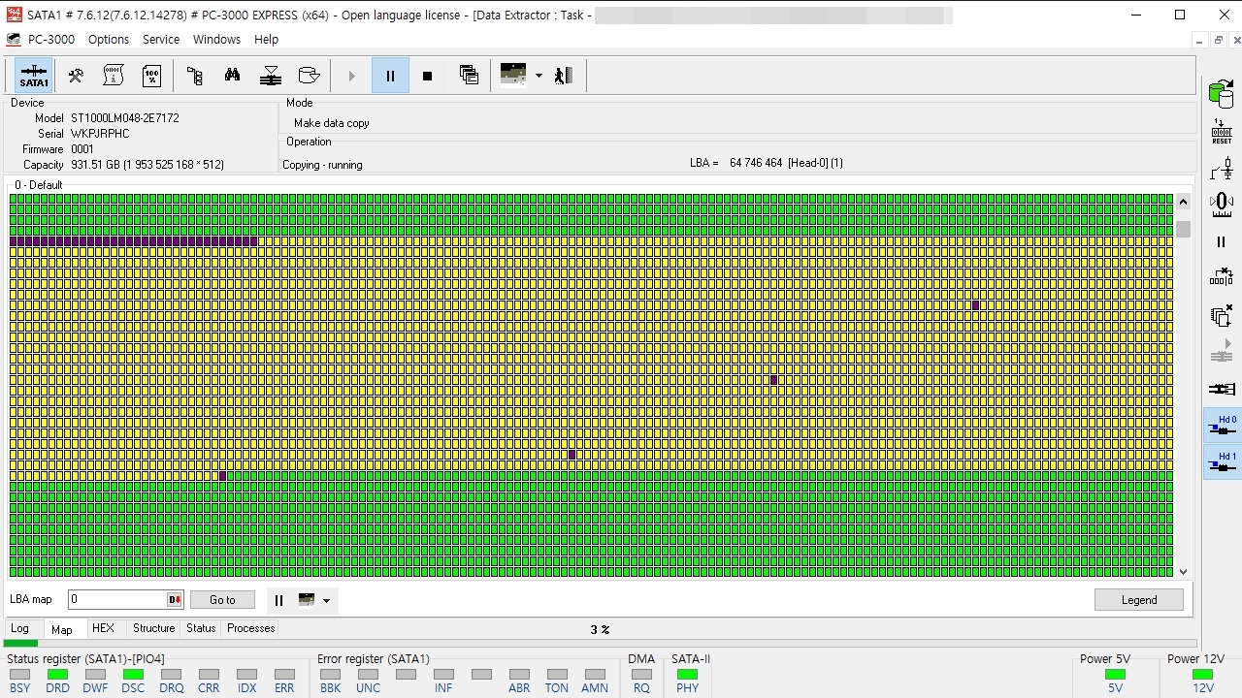Click the SATA1 port toolbar button
Image resolution: width=1242 pixels, height=698 pixels.
click(34, 76)
